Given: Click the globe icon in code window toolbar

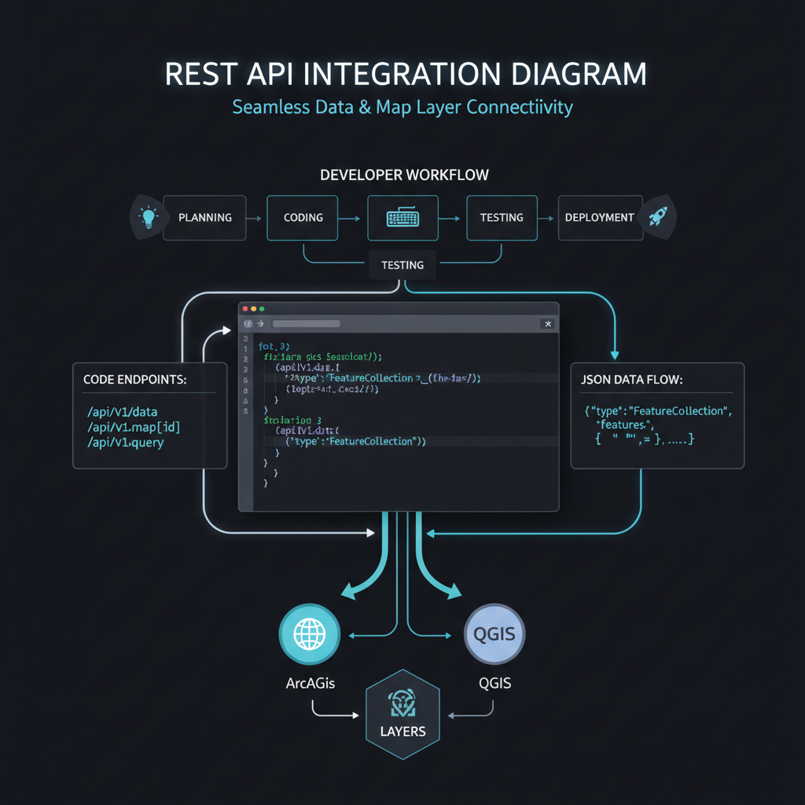Looking at the screenshot, I should click(x=248, y=323).
